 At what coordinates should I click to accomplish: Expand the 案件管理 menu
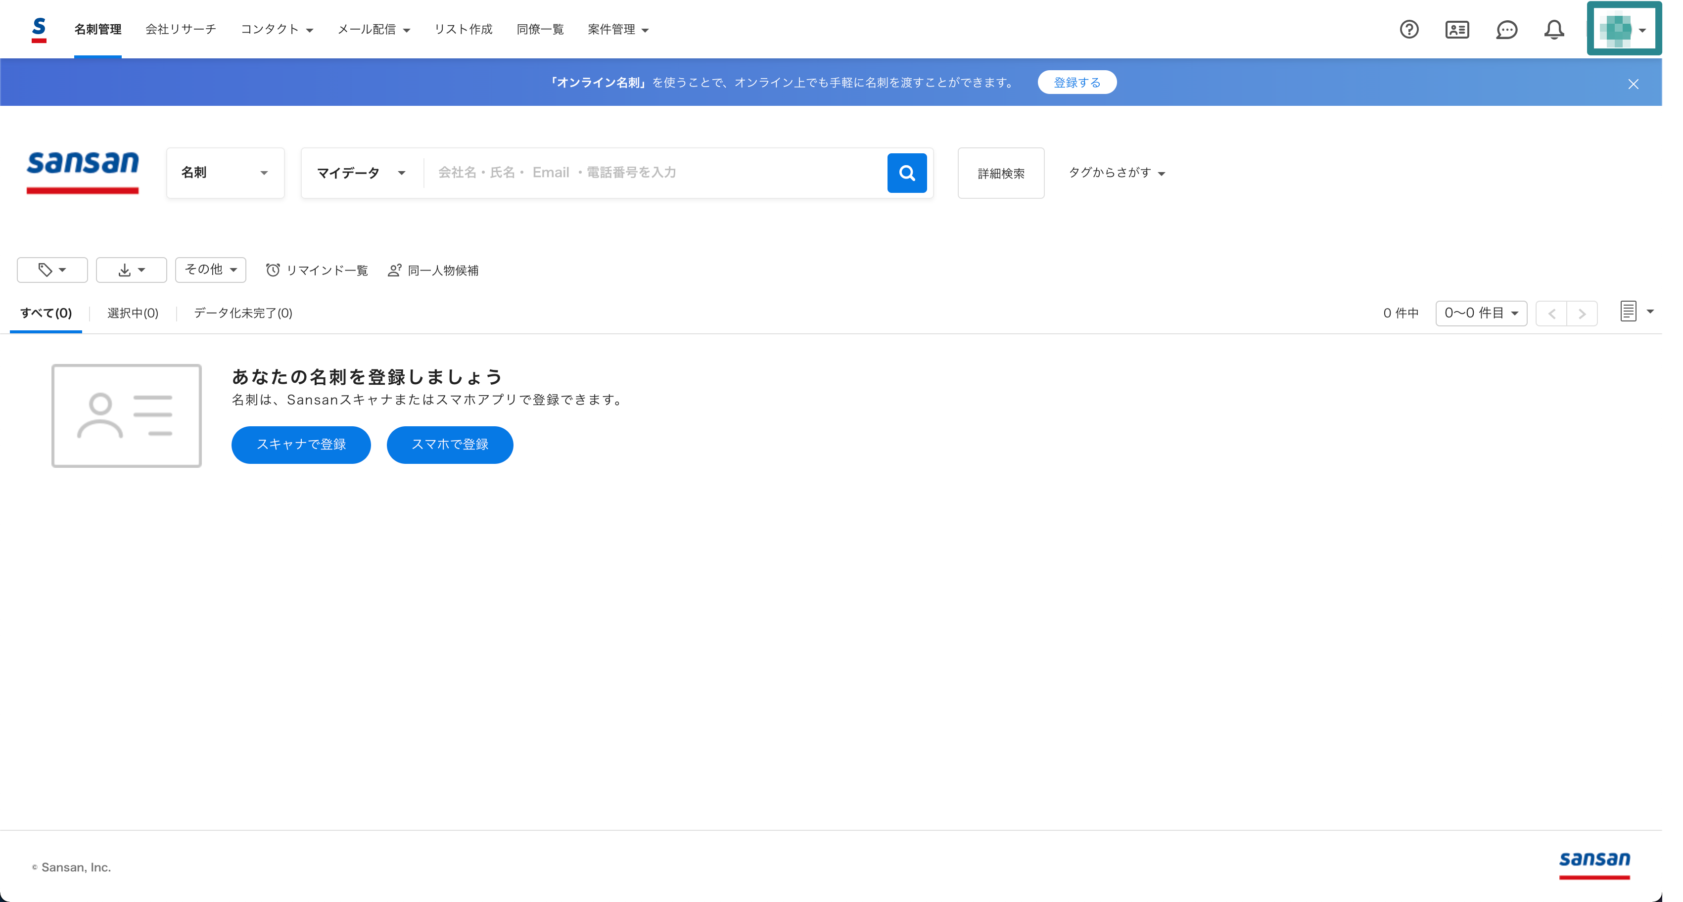618,29
